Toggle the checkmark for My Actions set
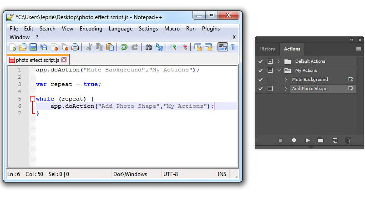The height and width of the screenshot is (197, 365). click(260, 70)
